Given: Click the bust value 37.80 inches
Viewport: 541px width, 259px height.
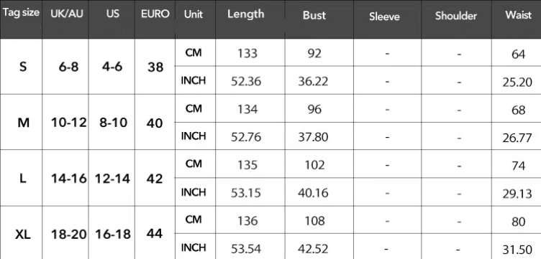Looking at the screenshot, I should (313, 137).
